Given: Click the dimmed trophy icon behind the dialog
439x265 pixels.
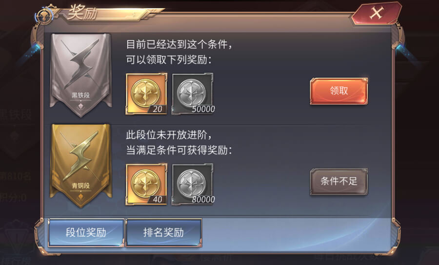Looking at the screenshot, I should [x=18, y=236].
